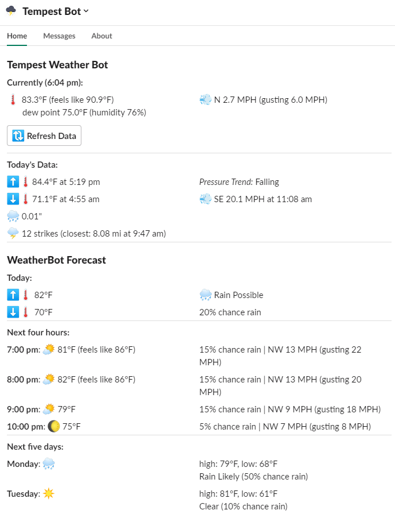Switch to the Messages tab
This screenshot has width=395, height=514.
click(59, 36)
